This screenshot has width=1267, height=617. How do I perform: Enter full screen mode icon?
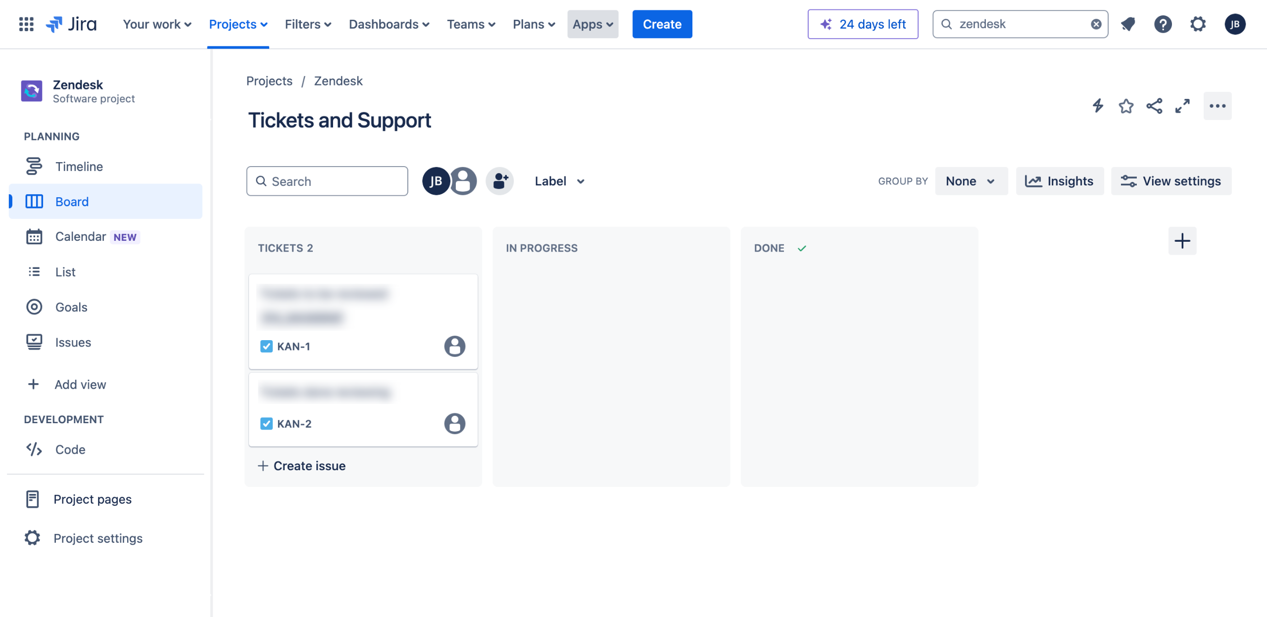click(x=1182, y=106)
